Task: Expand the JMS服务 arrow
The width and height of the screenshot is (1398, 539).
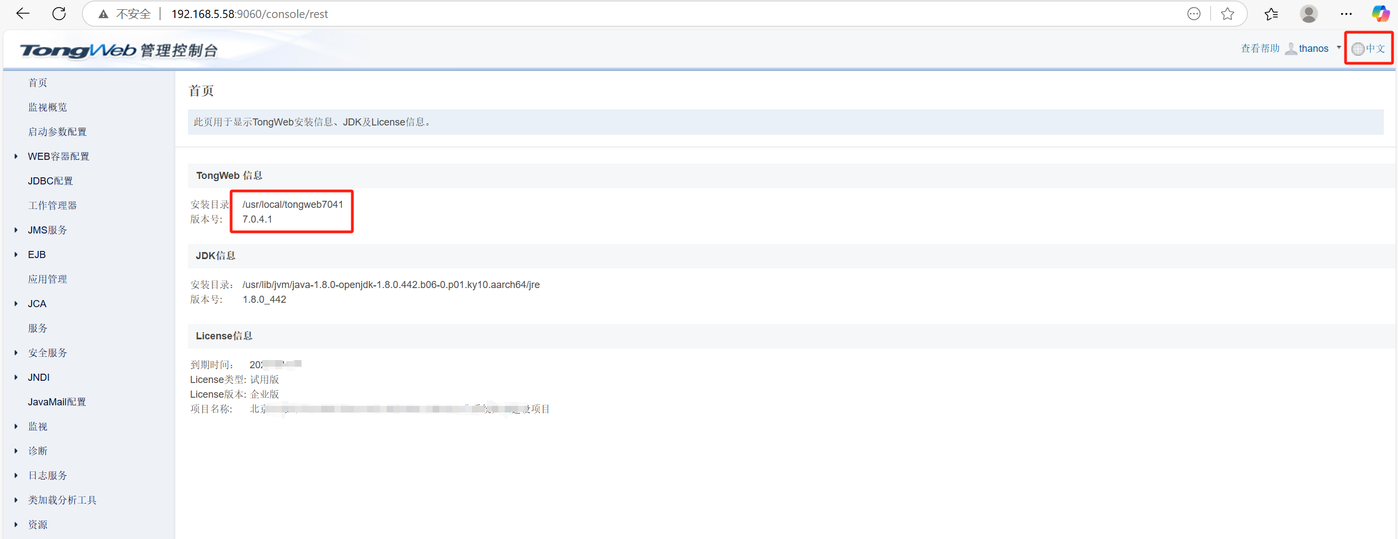Action: tap(16, 230)
